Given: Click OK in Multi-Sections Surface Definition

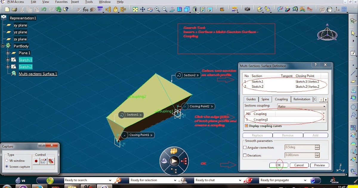Looking at the screenshot, I should (278, 165).
